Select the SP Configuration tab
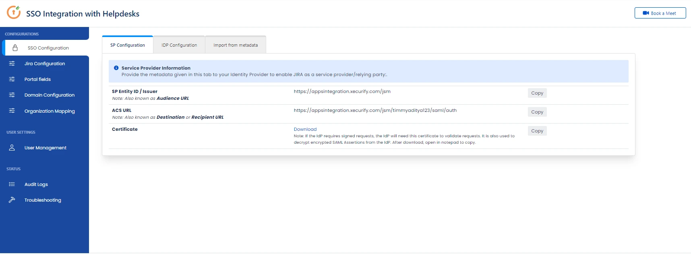Viewport: 691px width, 254px height. click(x=128, y=45)
